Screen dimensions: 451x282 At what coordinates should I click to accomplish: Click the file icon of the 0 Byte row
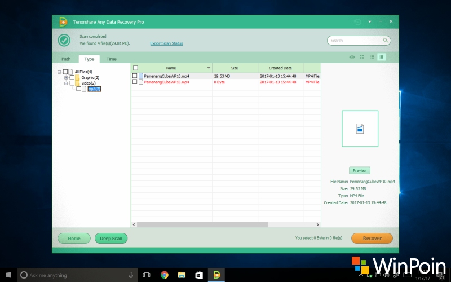140,82
